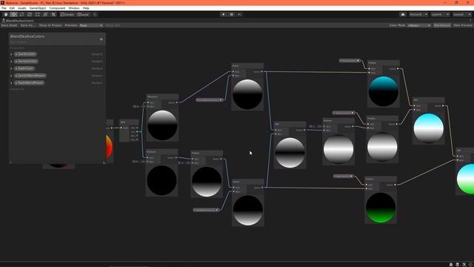
Task: Select the property node feeding the cyan Multiply
Action: pyautogui.click(x=350, y=61)
